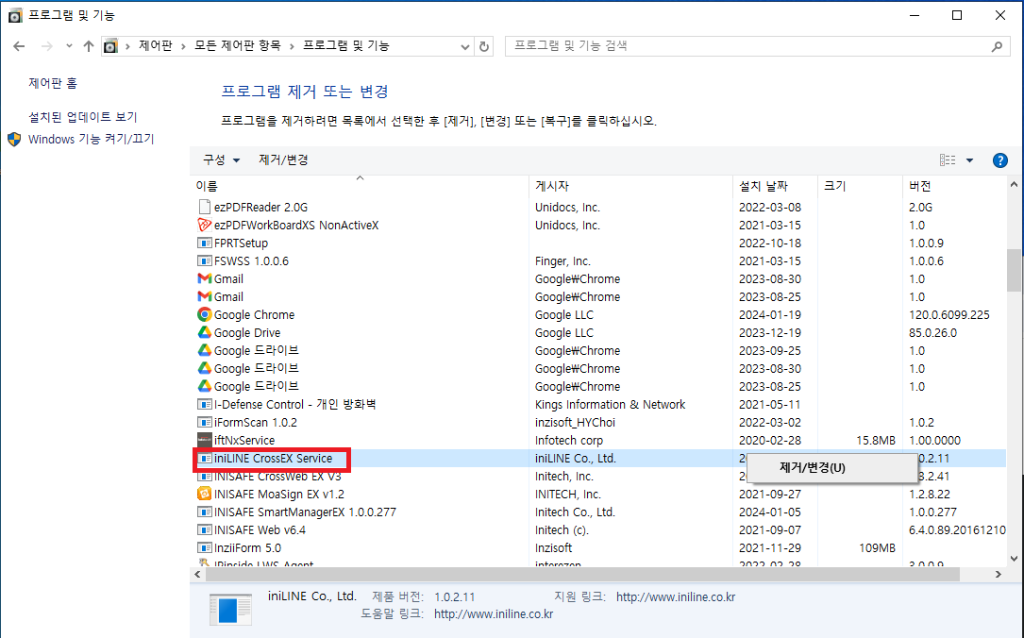Click the 15.8MB size cell
This screenshot has height=638, width=1024.
tap(875, 440)
